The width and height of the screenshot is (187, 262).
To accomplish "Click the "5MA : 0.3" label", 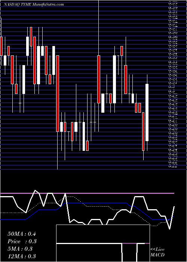I will pos(20,249).
